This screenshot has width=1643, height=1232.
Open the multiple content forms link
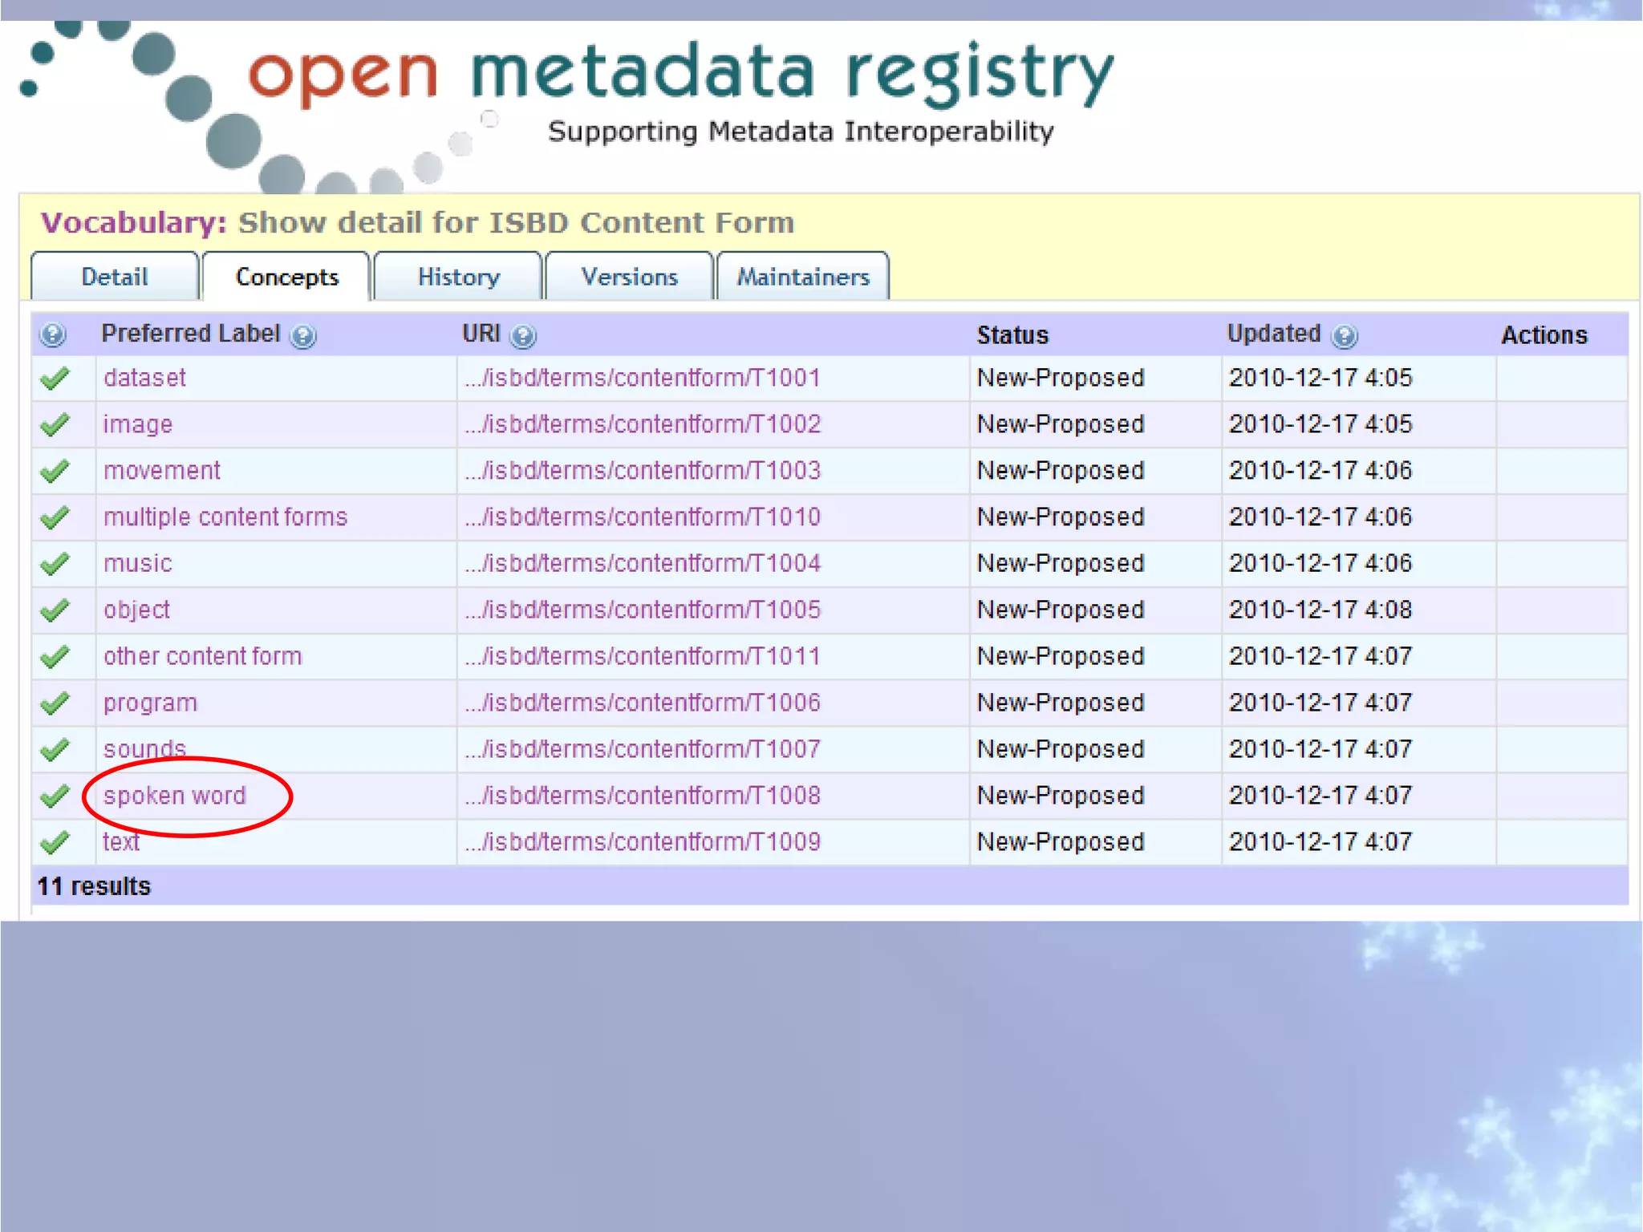coord(225,517)
